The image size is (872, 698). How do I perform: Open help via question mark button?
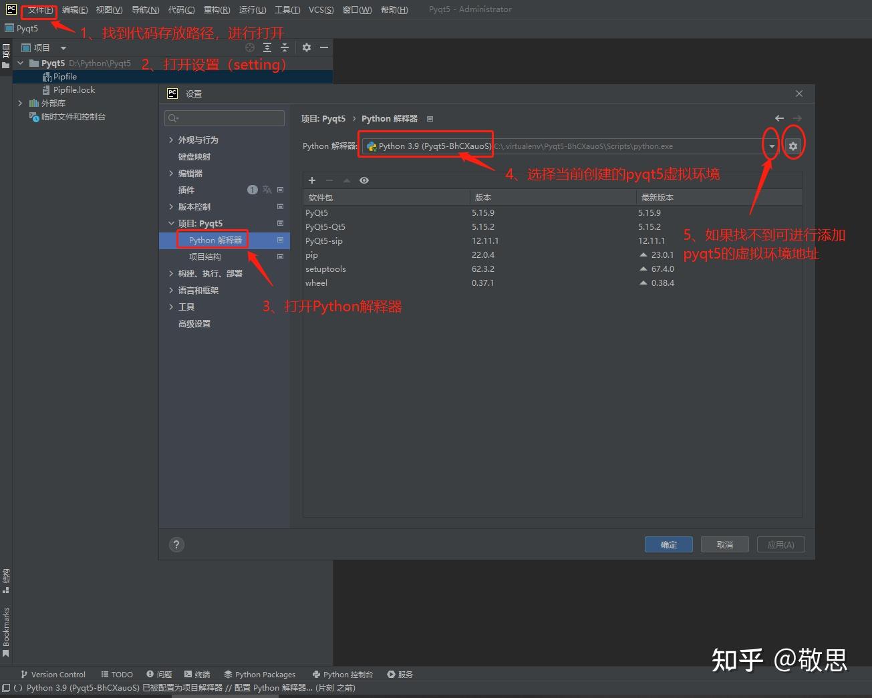176,544
